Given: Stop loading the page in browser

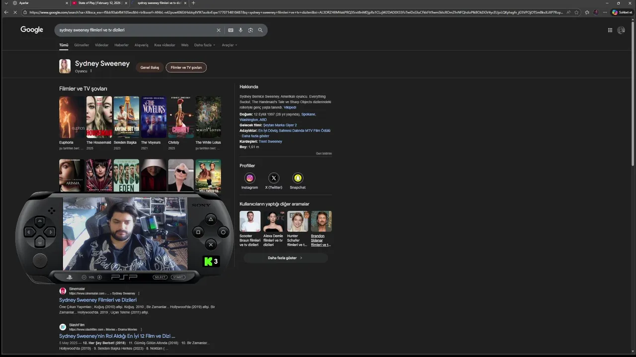Looking at the screenshot, I should pyautogui.click(x=15, y=12).
